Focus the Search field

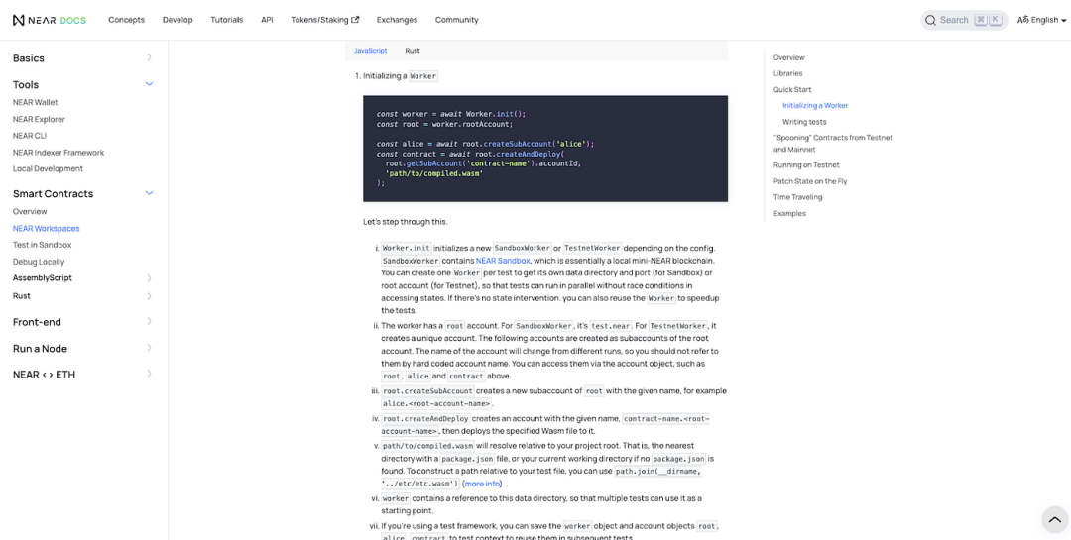click(964, 20)
